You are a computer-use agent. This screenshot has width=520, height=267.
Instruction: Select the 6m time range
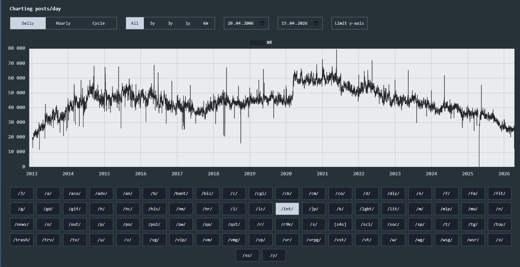(x=206, y=23)
